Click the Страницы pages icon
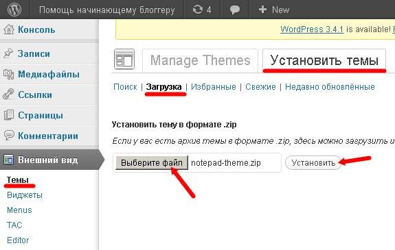Screen dimensions: 395x250 (x=9, y=115)
